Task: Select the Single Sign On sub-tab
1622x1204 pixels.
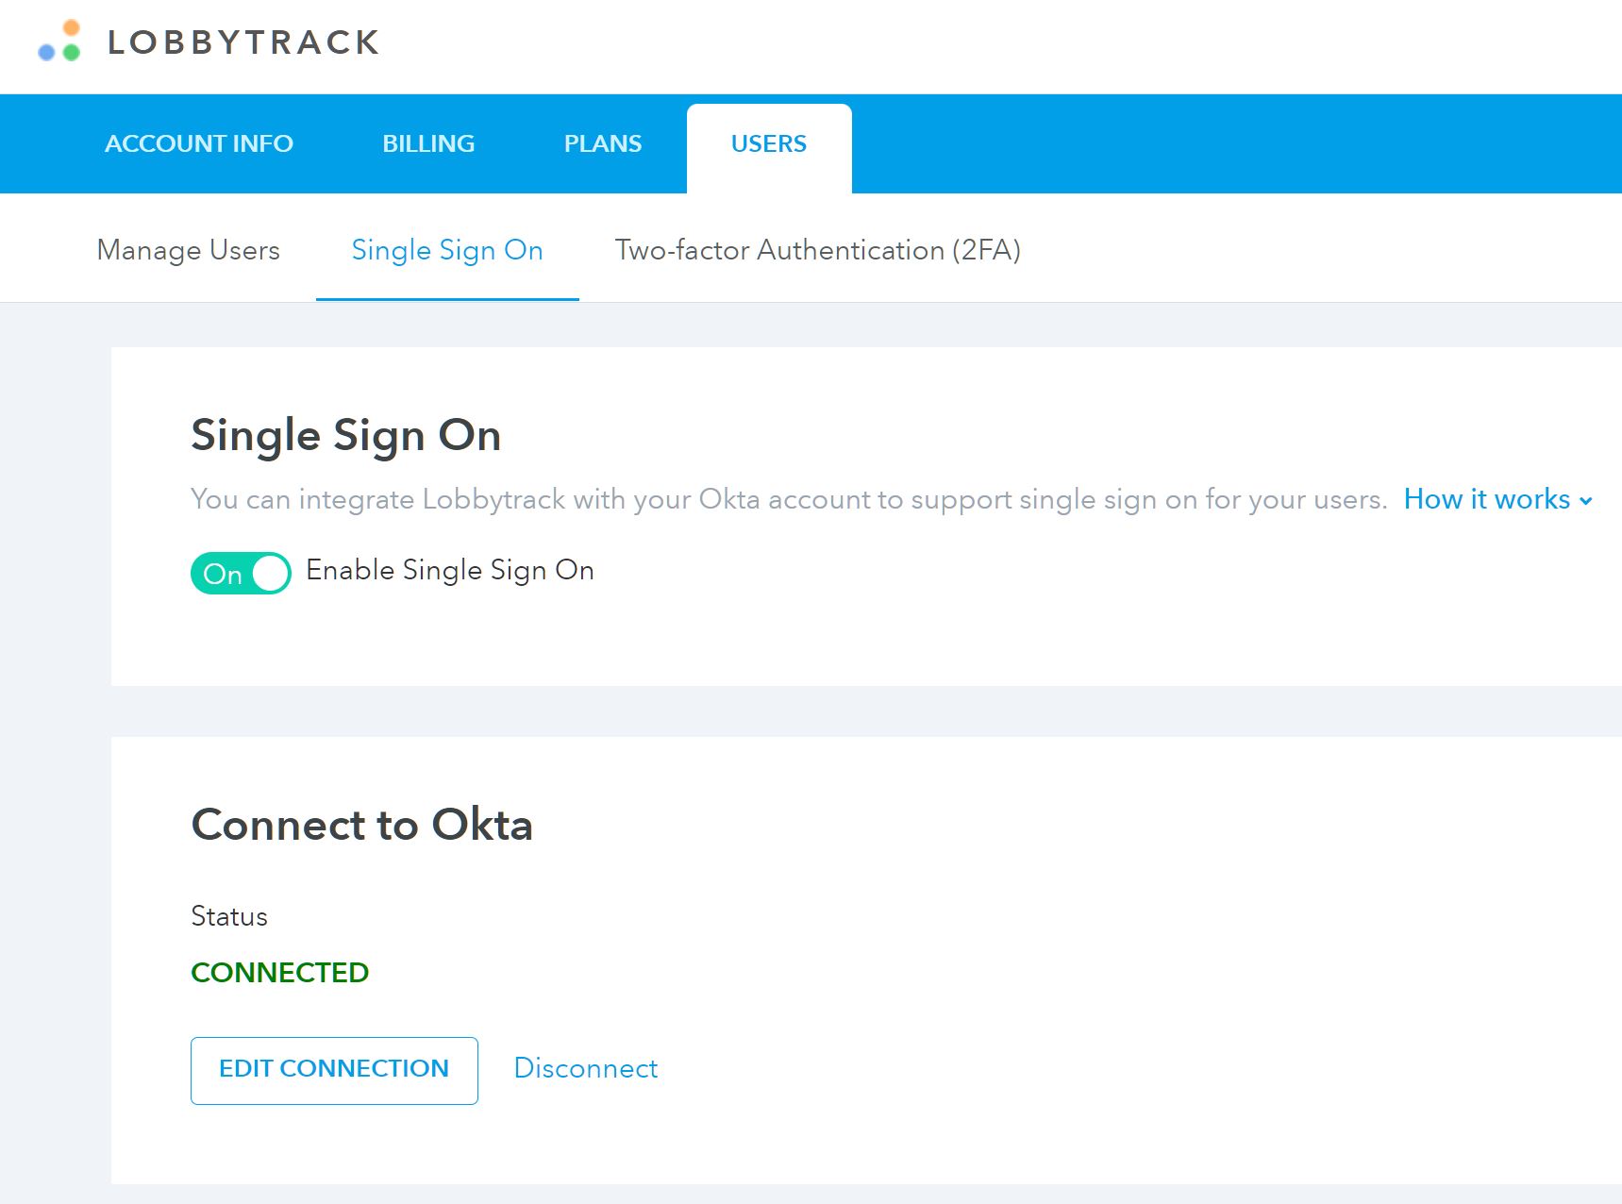Action: click(x=447, y=250)
